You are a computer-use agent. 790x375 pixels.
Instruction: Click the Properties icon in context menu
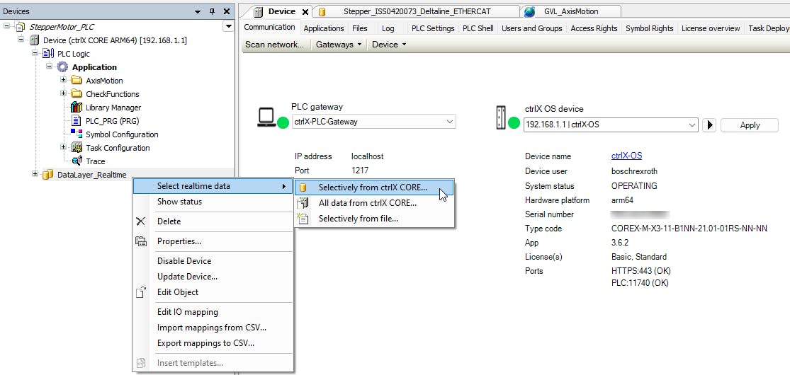[x=141, y=241]
